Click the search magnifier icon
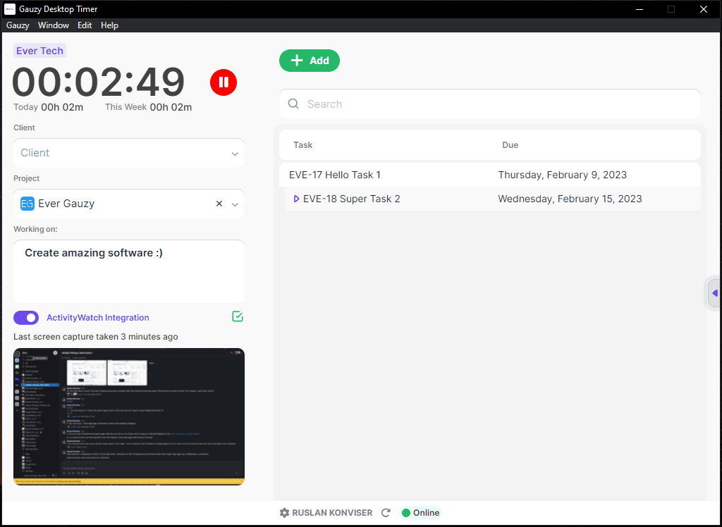 [294, 104]
